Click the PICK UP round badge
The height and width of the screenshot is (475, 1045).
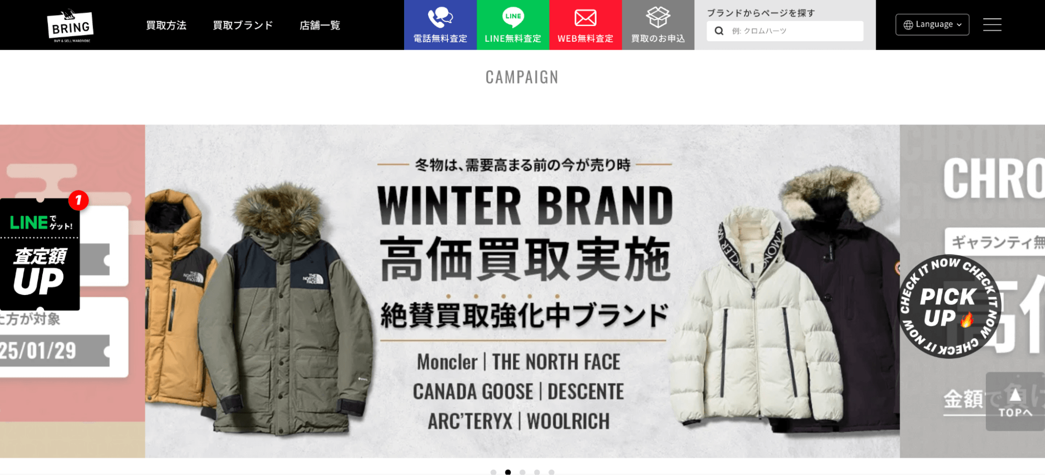pos(949,306)
